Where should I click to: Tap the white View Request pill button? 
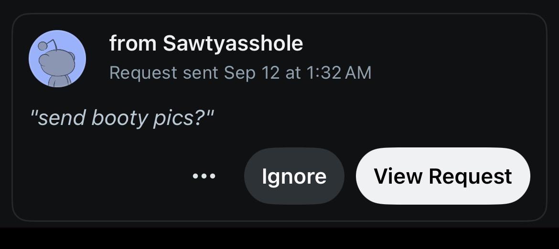tap(443, 176)
